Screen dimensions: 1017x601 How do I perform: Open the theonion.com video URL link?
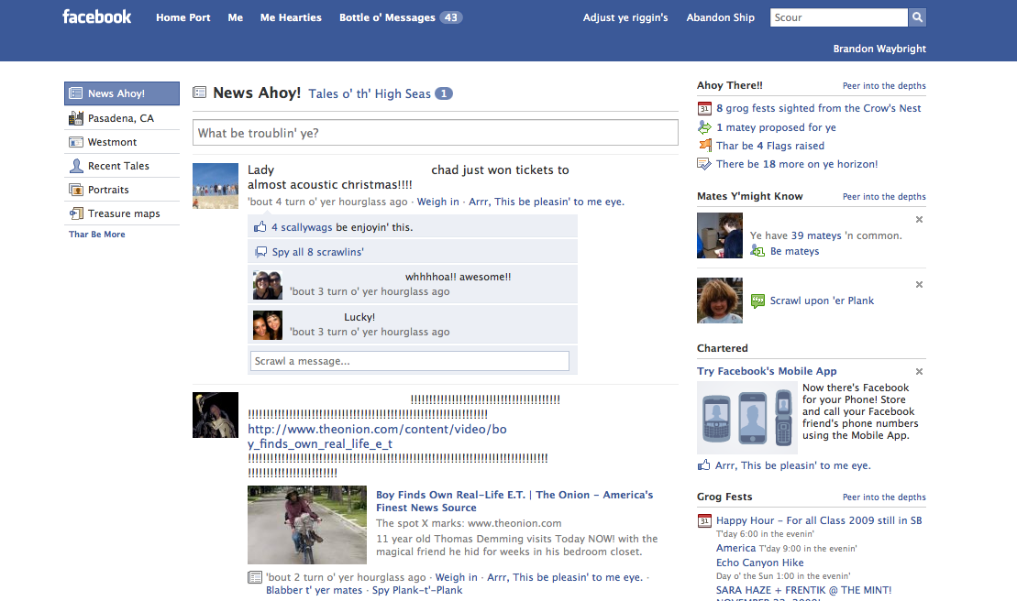pyautogui.click(x=377, y=436)
